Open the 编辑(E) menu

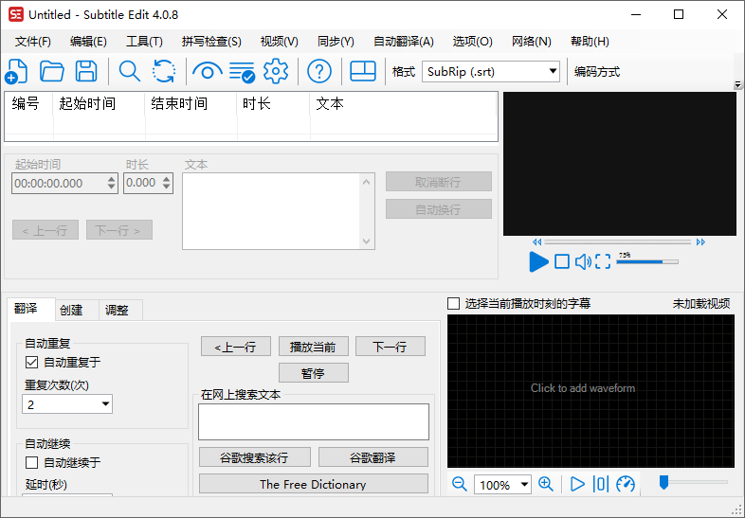[x=88, y=42]
